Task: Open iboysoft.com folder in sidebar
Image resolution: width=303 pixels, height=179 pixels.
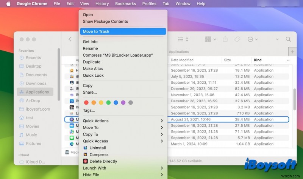Action: [35, 109]
